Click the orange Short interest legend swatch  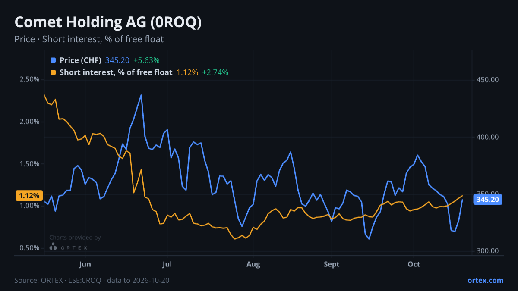(x=53, y=72)
